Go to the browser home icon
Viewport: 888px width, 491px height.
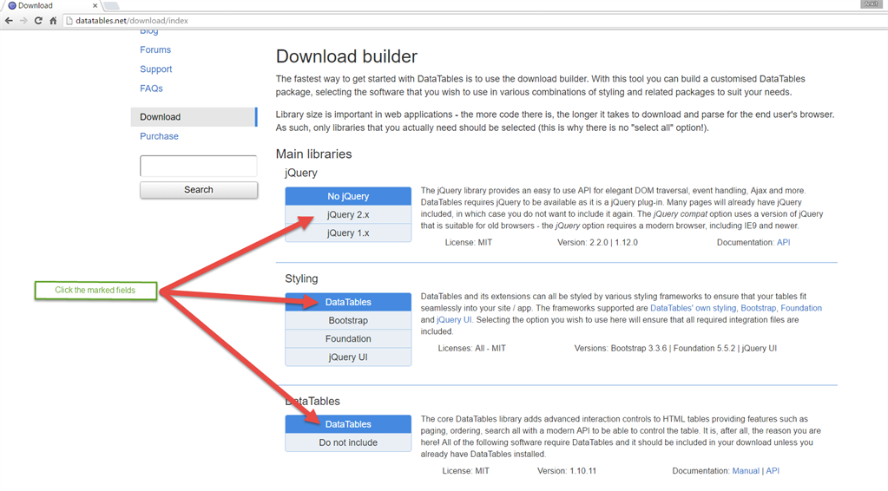[x=53, y=20]
